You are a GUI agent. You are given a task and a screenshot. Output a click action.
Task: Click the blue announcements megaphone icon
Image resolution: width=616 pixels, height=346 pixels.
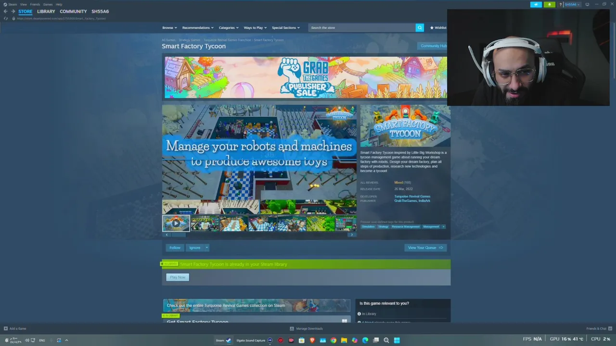click(536, 4)
